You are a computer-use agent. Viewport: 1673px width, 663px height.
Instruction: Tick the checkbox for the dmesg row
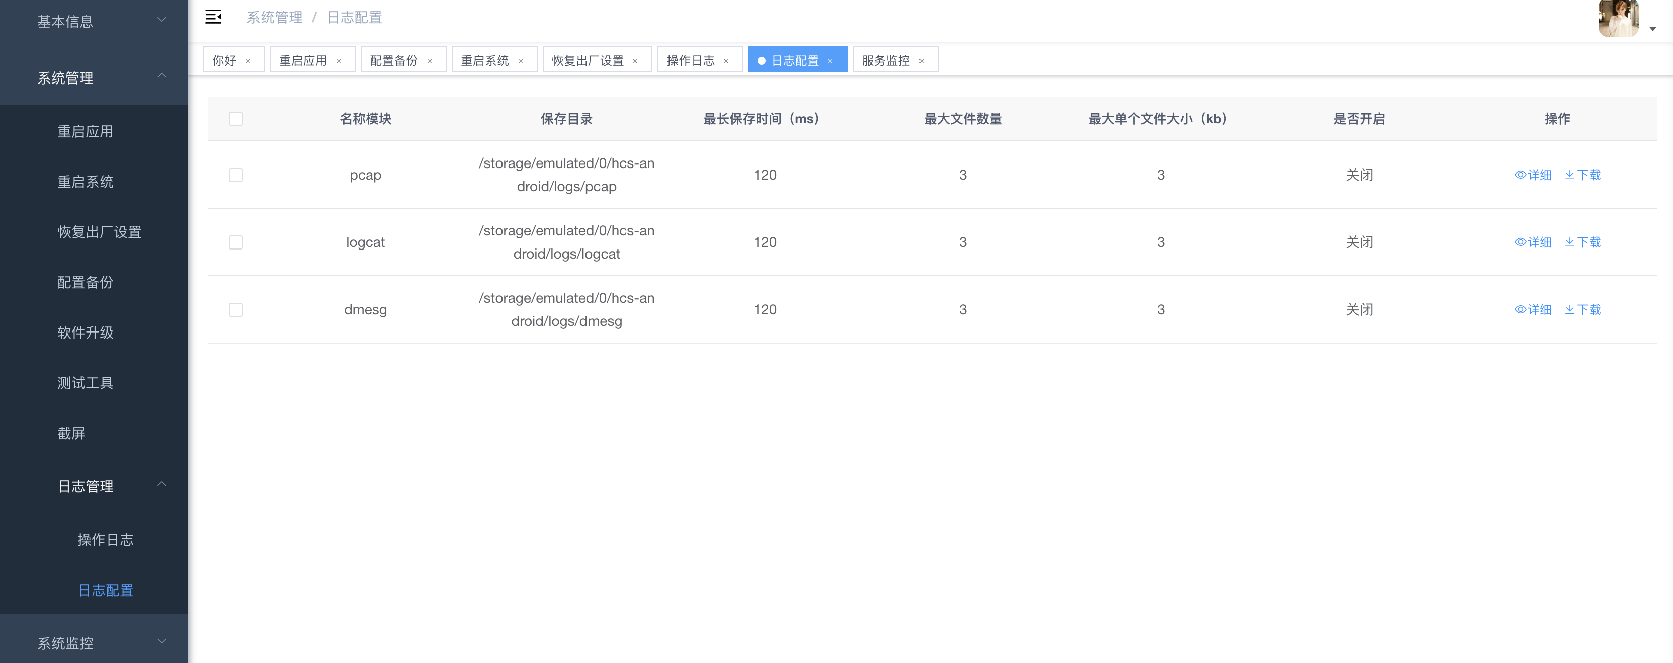(x=236, y=310)
